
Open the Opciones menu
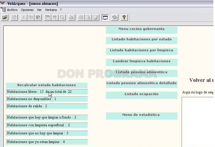click(x=27, y=10)
